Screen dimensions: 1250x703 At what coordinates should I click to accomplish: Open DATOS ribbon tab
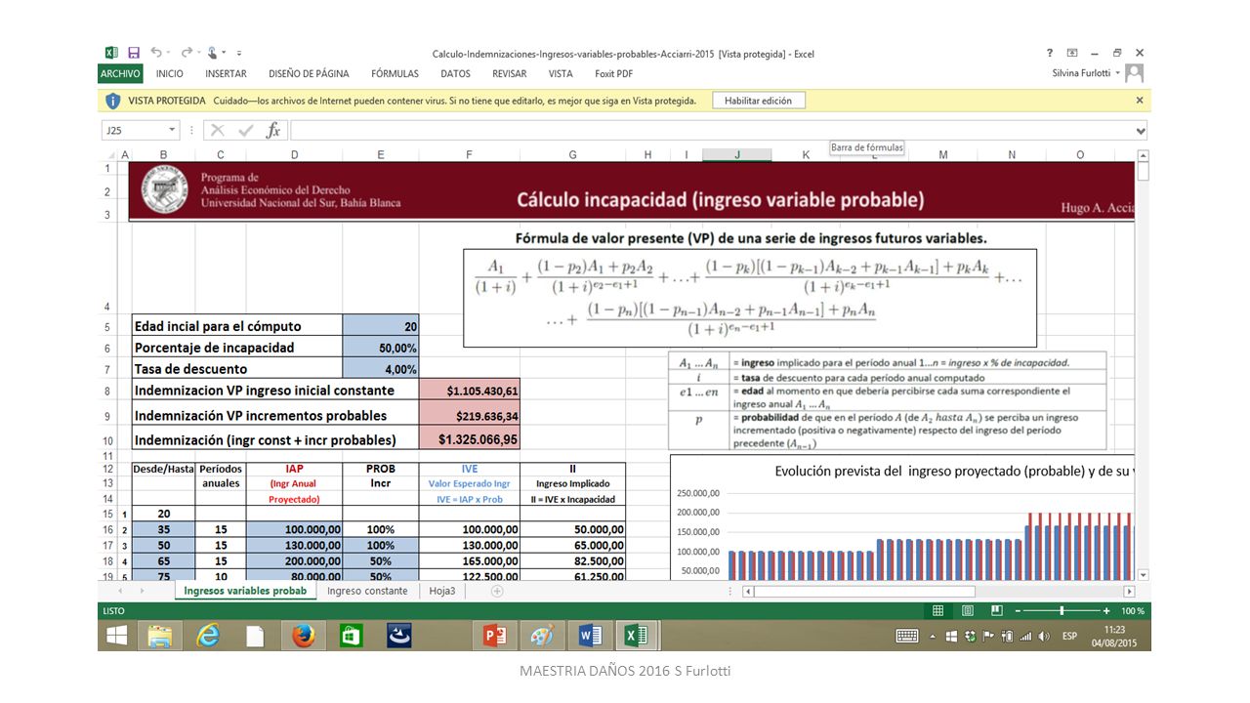455,73
